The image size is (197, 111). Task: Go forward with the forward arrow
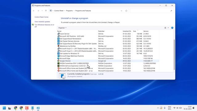[x=38, y=11]
